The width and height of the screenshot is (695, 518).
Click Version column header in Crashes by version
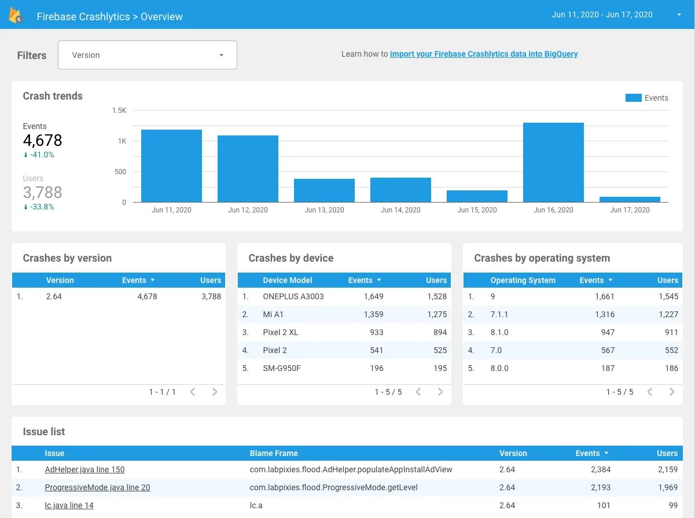[60, 280]
